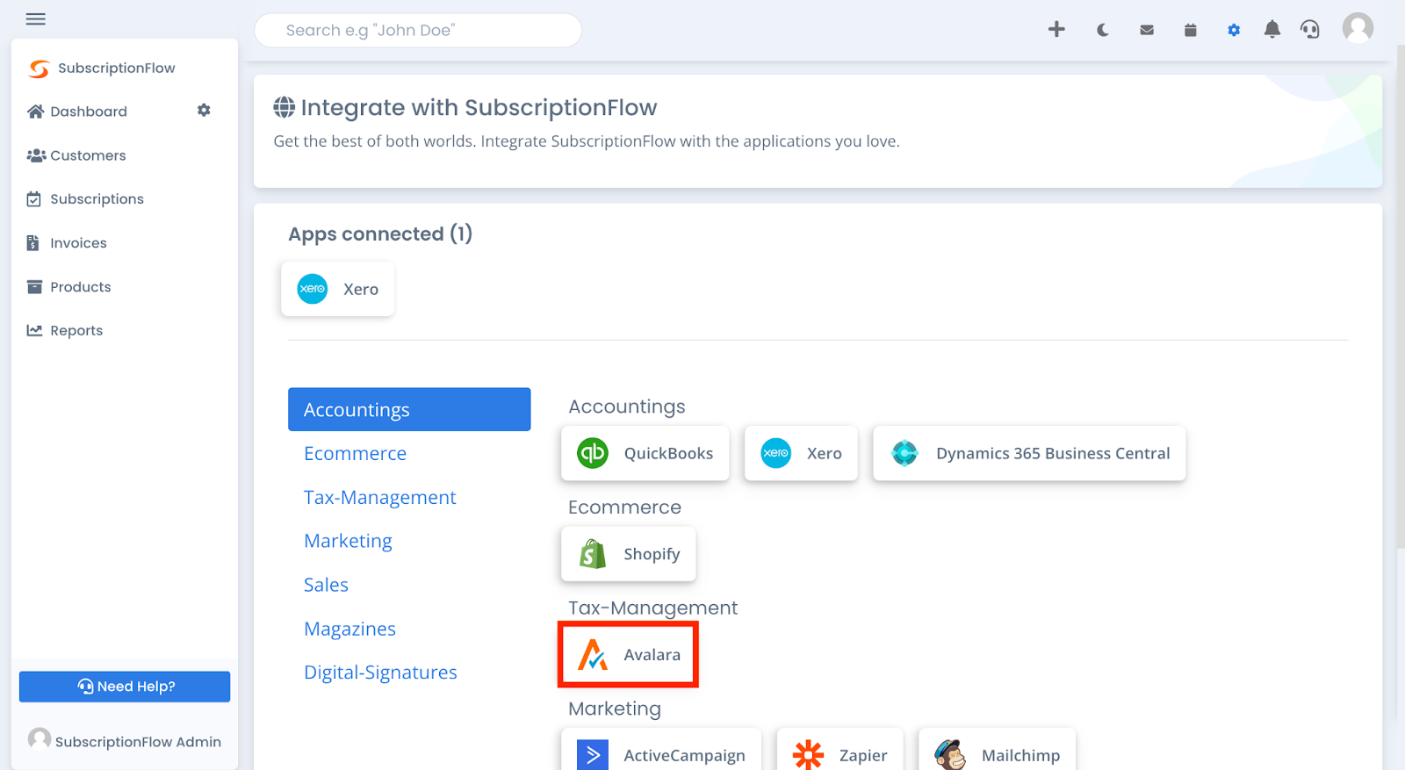The height and width of the screenshot is (770, 1405).
Task: Open the hamburger menu icon
Action: click(36, 18)
